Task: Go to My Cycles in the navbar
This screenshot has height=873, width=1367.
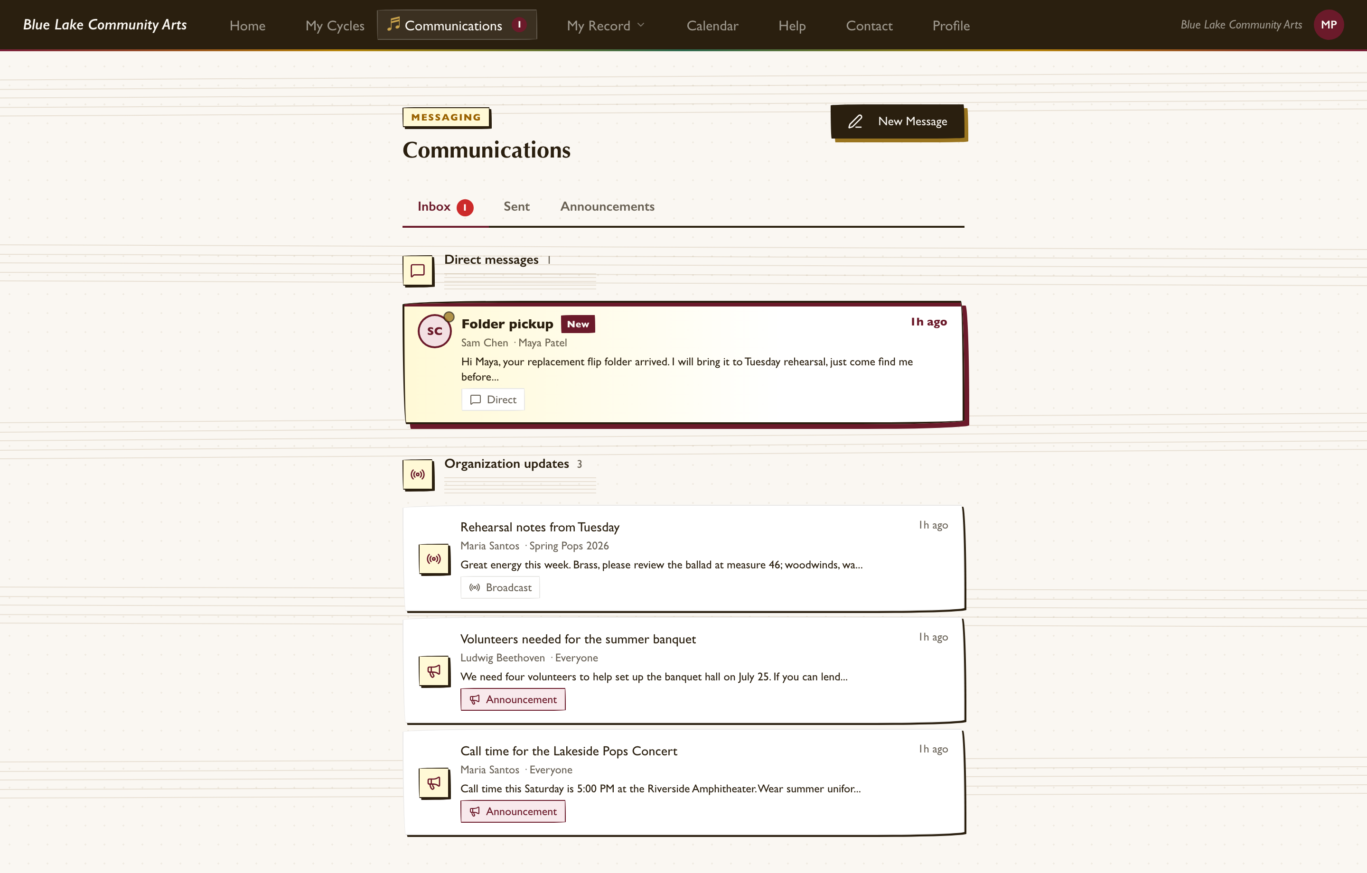Action: (x=335, y=26)
